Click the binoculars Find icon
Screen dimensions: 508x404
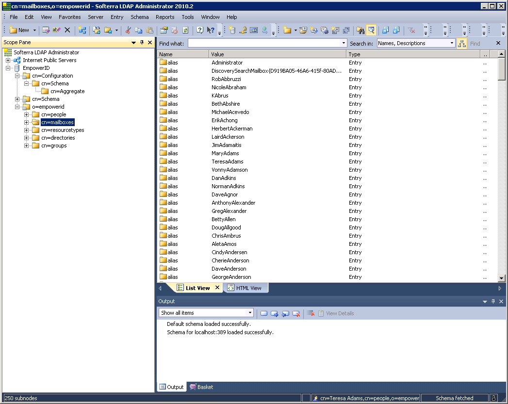(x=360, y=30)
